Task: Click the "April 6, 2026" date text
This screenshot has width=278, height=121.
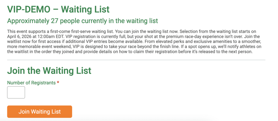Action: [x=20, y=36]
